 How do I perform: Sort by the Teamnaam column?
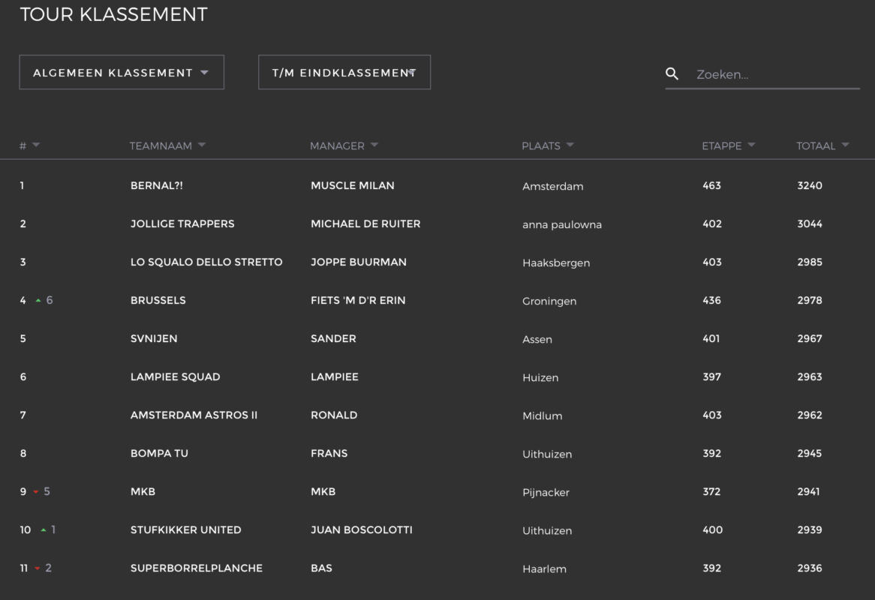point(167,145)
